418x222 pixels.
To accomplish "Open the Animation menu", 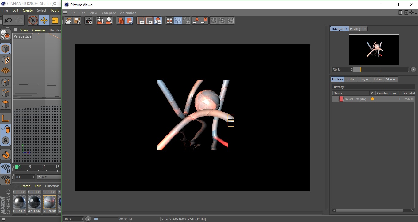I will point(128,13).
